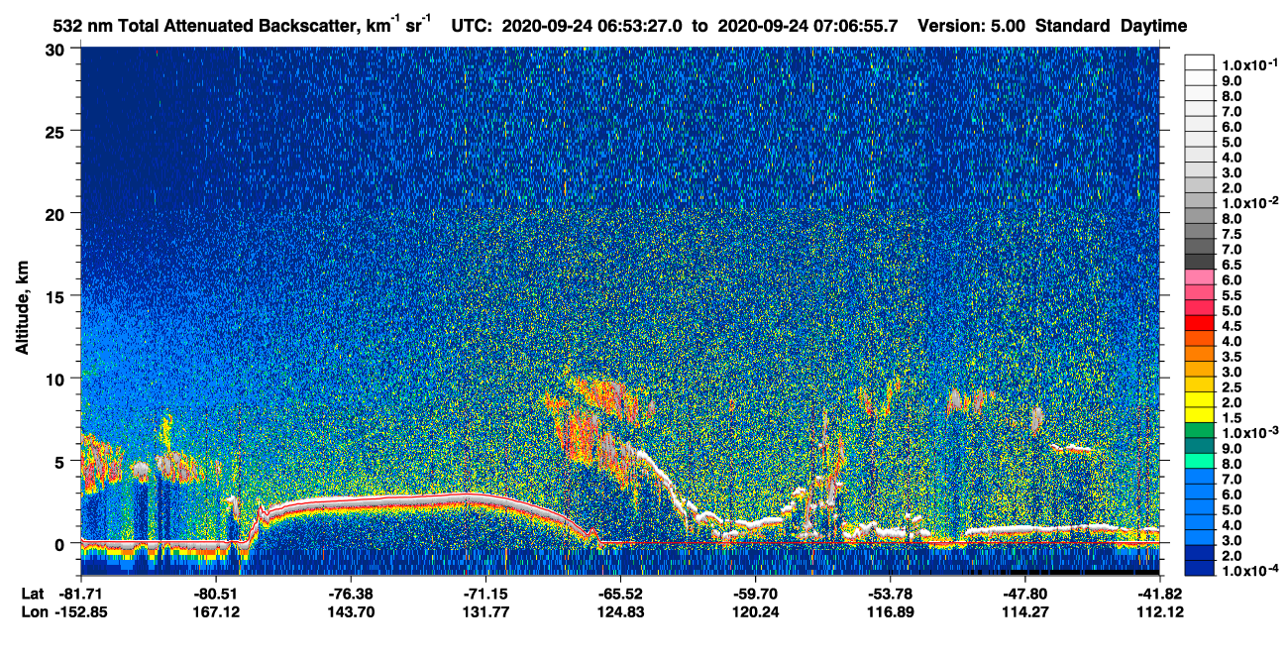1288x661 pixels.
Task: Select latitude value '-80.51'
Action: pyautogui.click(x=216, y=593)
